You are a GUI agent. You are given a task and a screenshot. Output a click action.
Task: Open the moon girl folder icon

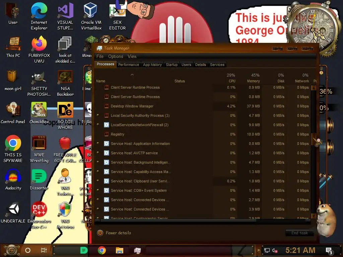(x=13, y=80)
